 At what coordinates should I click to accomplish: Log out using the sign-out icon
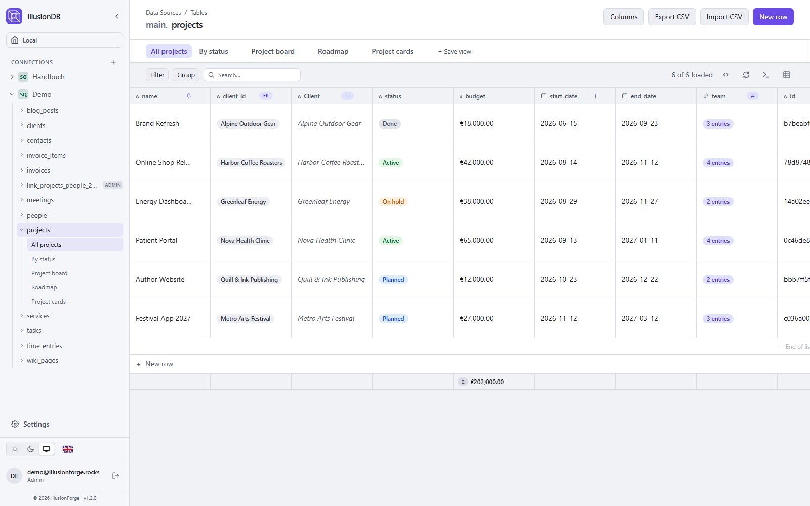pyautogui.click(x=116, y=476)
